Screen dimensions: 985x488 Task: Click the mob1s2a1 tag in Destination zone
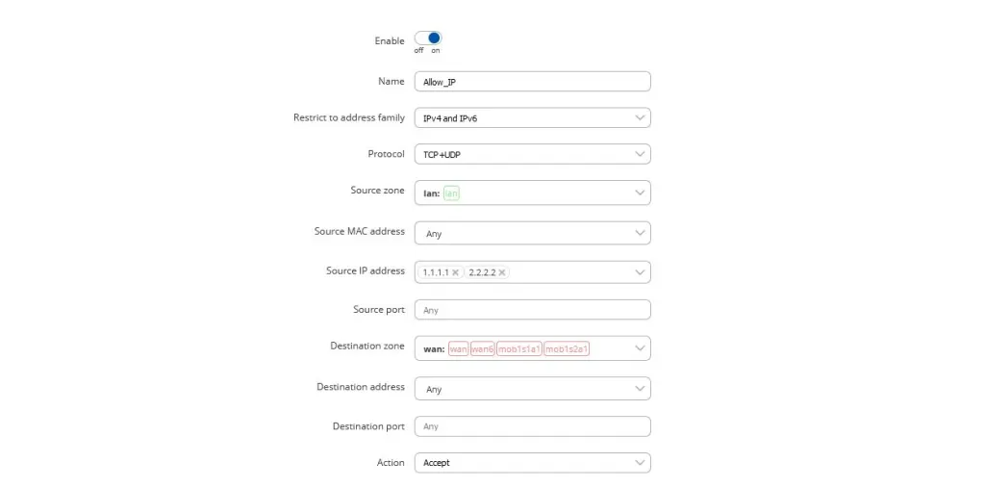(567, 349)
